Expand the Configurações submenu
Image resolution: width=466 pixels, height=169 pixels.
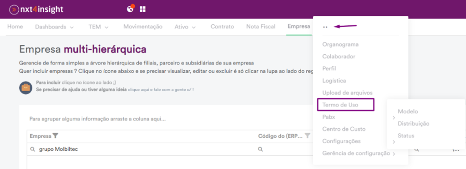tap(341, 141)
